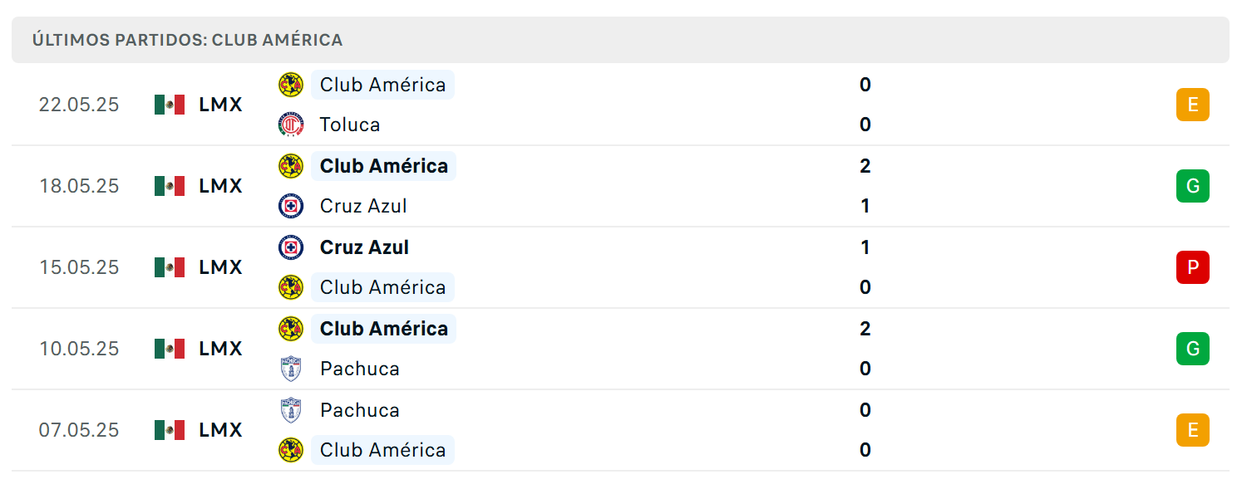1242x484 pixels.
Task: Click the Mexico flag beside 07.05.25
Action: point(170,430)
